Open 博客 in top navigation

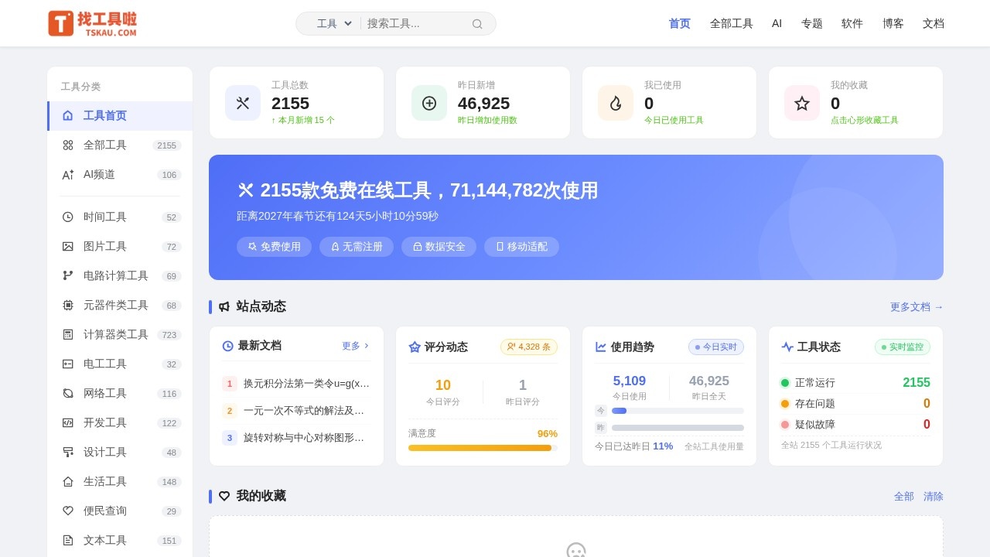pyautogui.click(x=893, y=23)
